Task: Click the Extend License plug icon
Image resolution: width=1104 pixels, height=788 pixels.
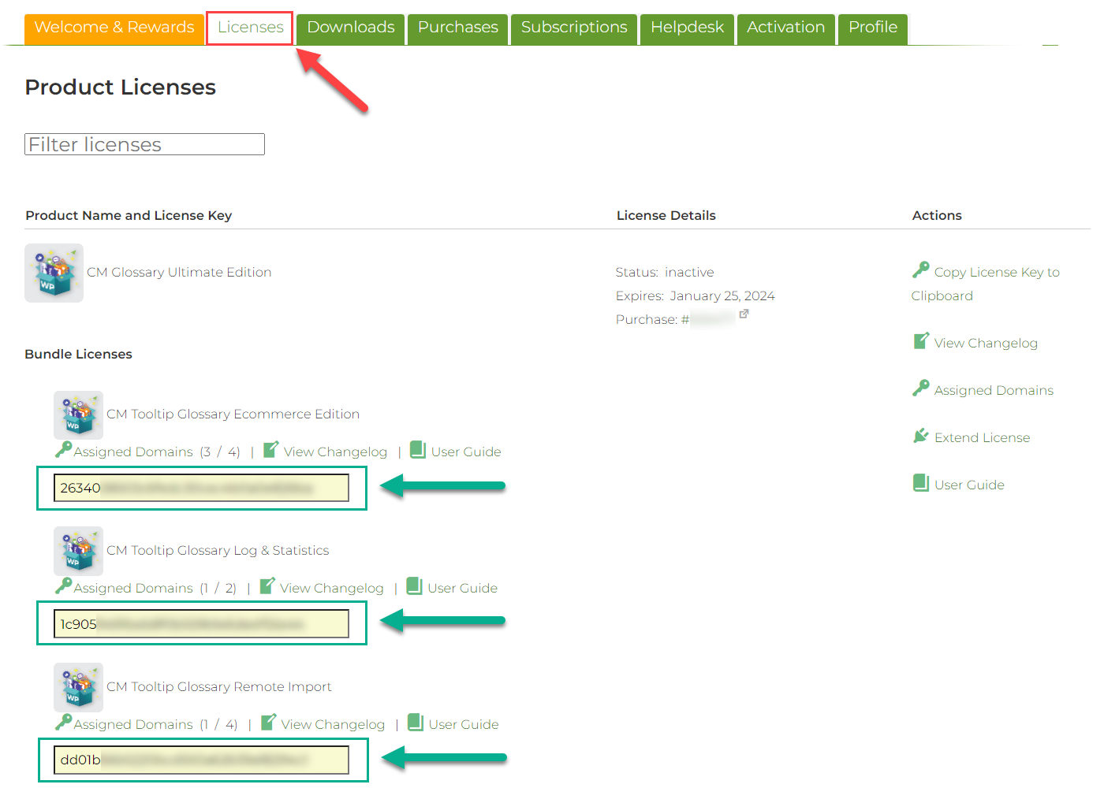Action: 920,436
